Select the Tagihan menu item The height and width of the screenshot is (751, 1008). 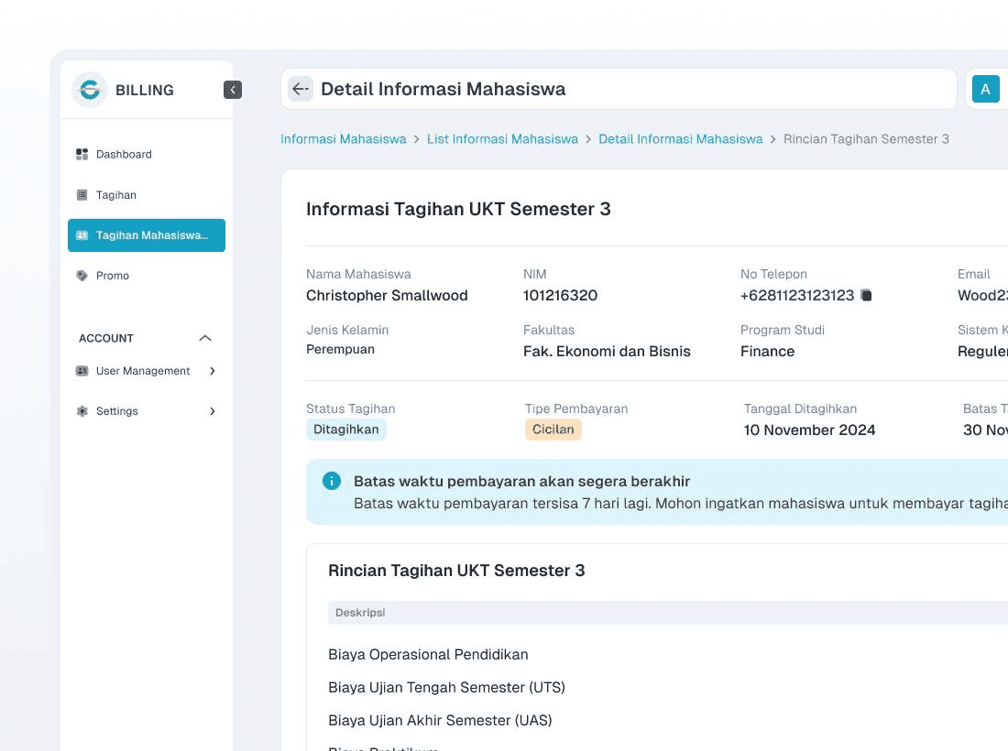pos(115,194)
